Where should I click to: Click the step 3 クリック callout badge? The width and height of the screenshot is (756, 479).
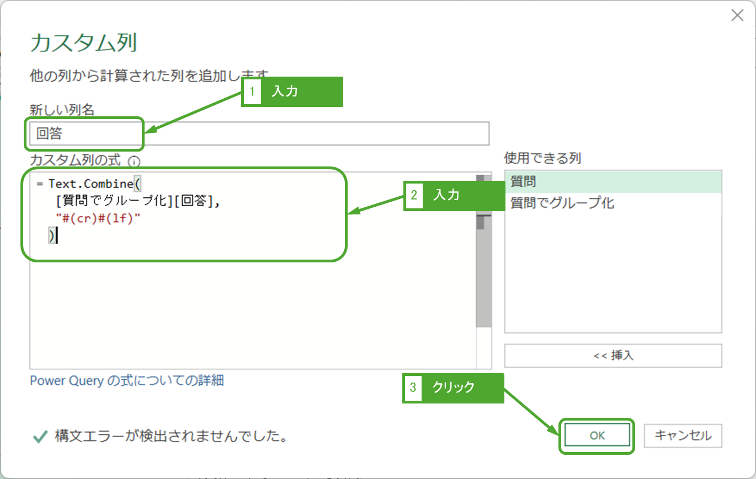pyautogui.click(x=453, y=388)
